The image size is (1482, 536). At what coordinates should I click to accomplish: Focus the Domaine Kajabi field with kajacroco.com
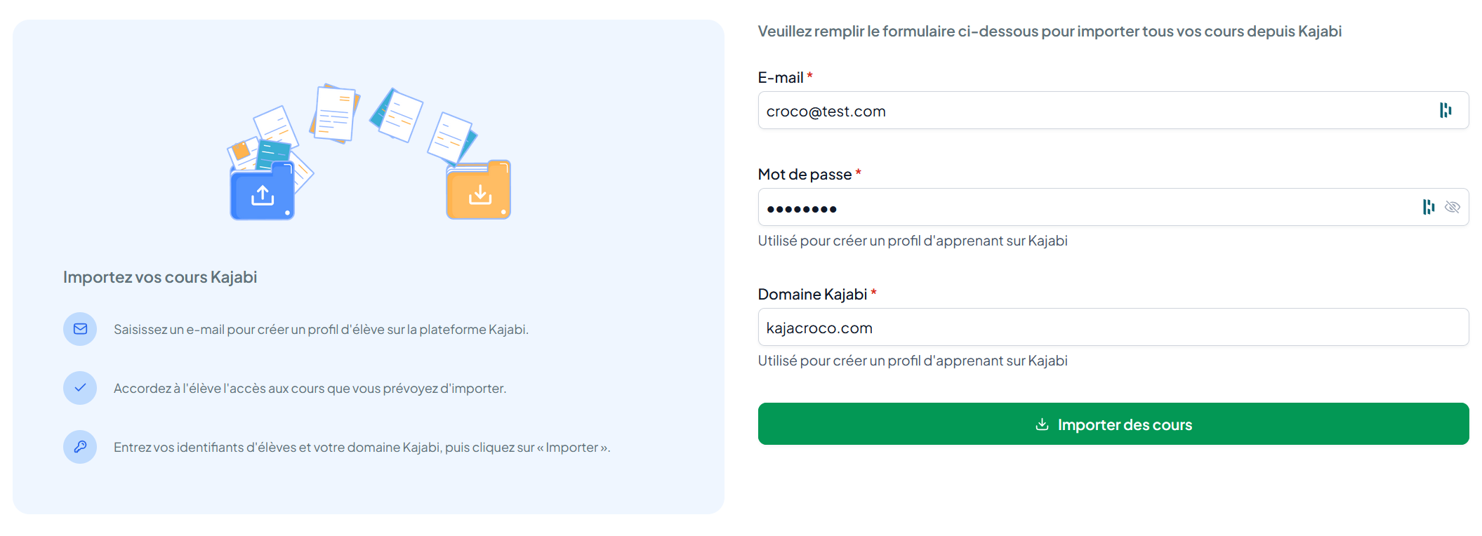tap(1113, 327)
